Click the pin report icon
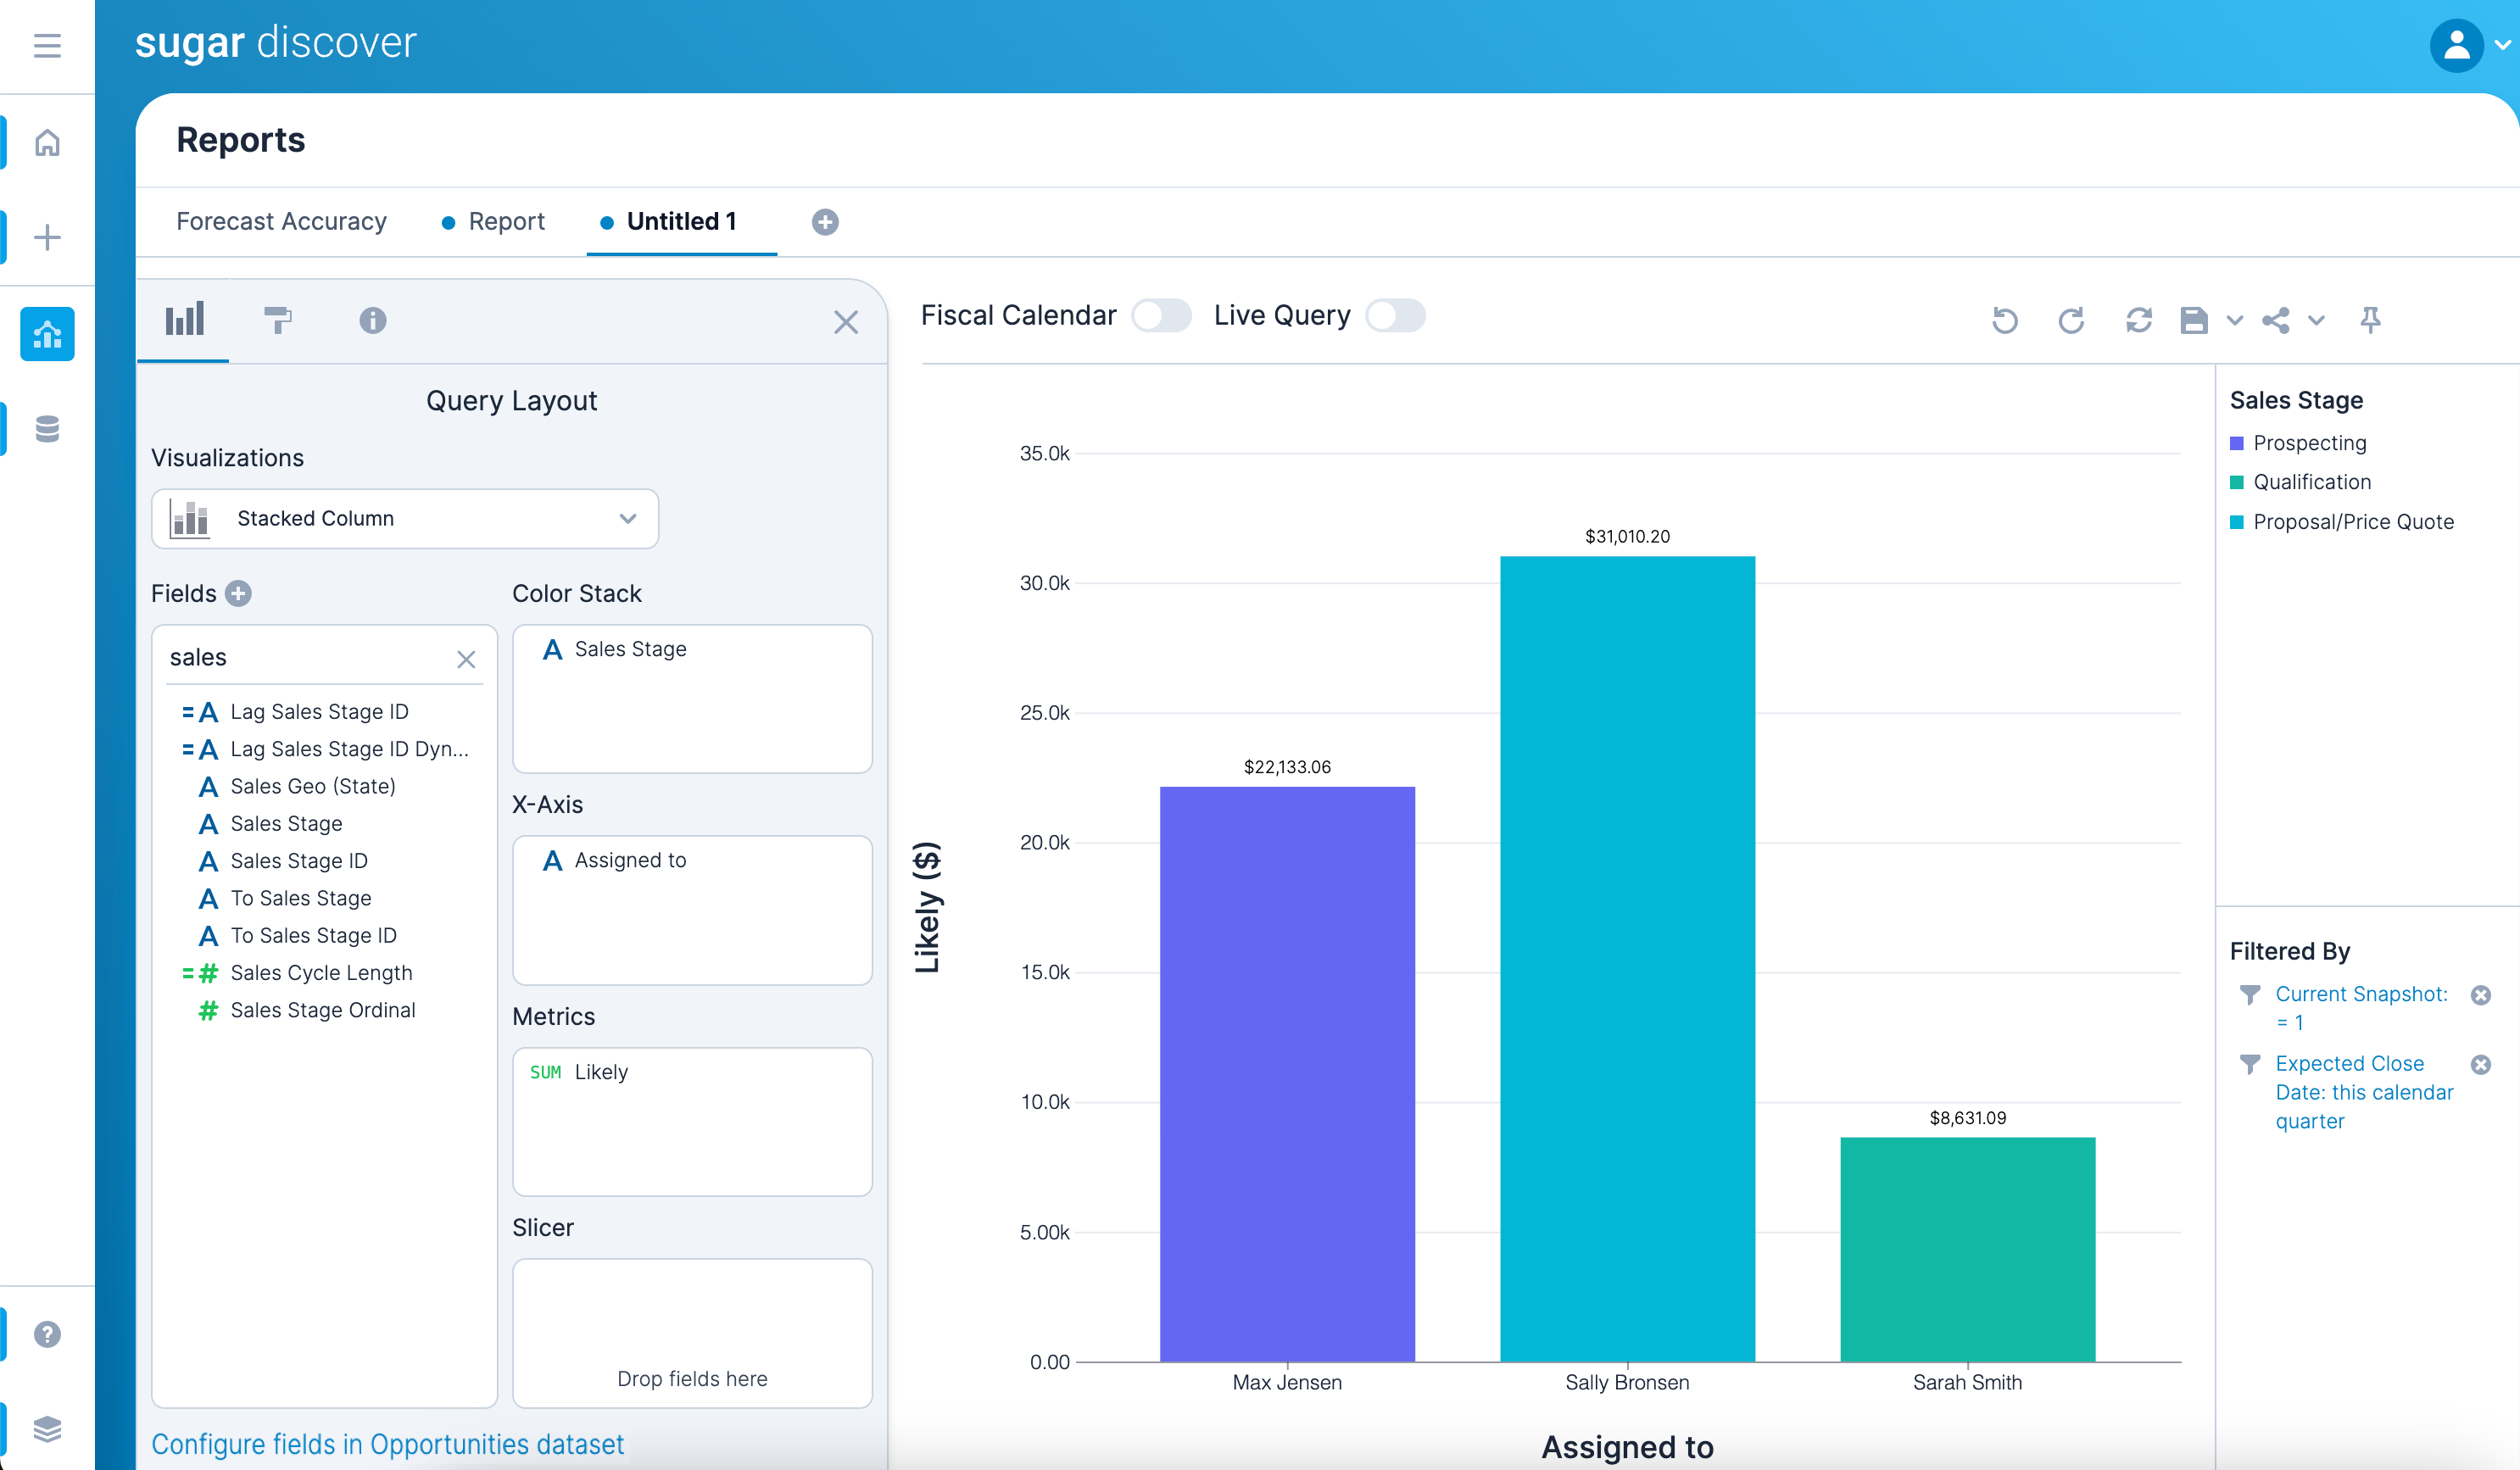The image size is (2520, 1470). (x=2370, y=320)
